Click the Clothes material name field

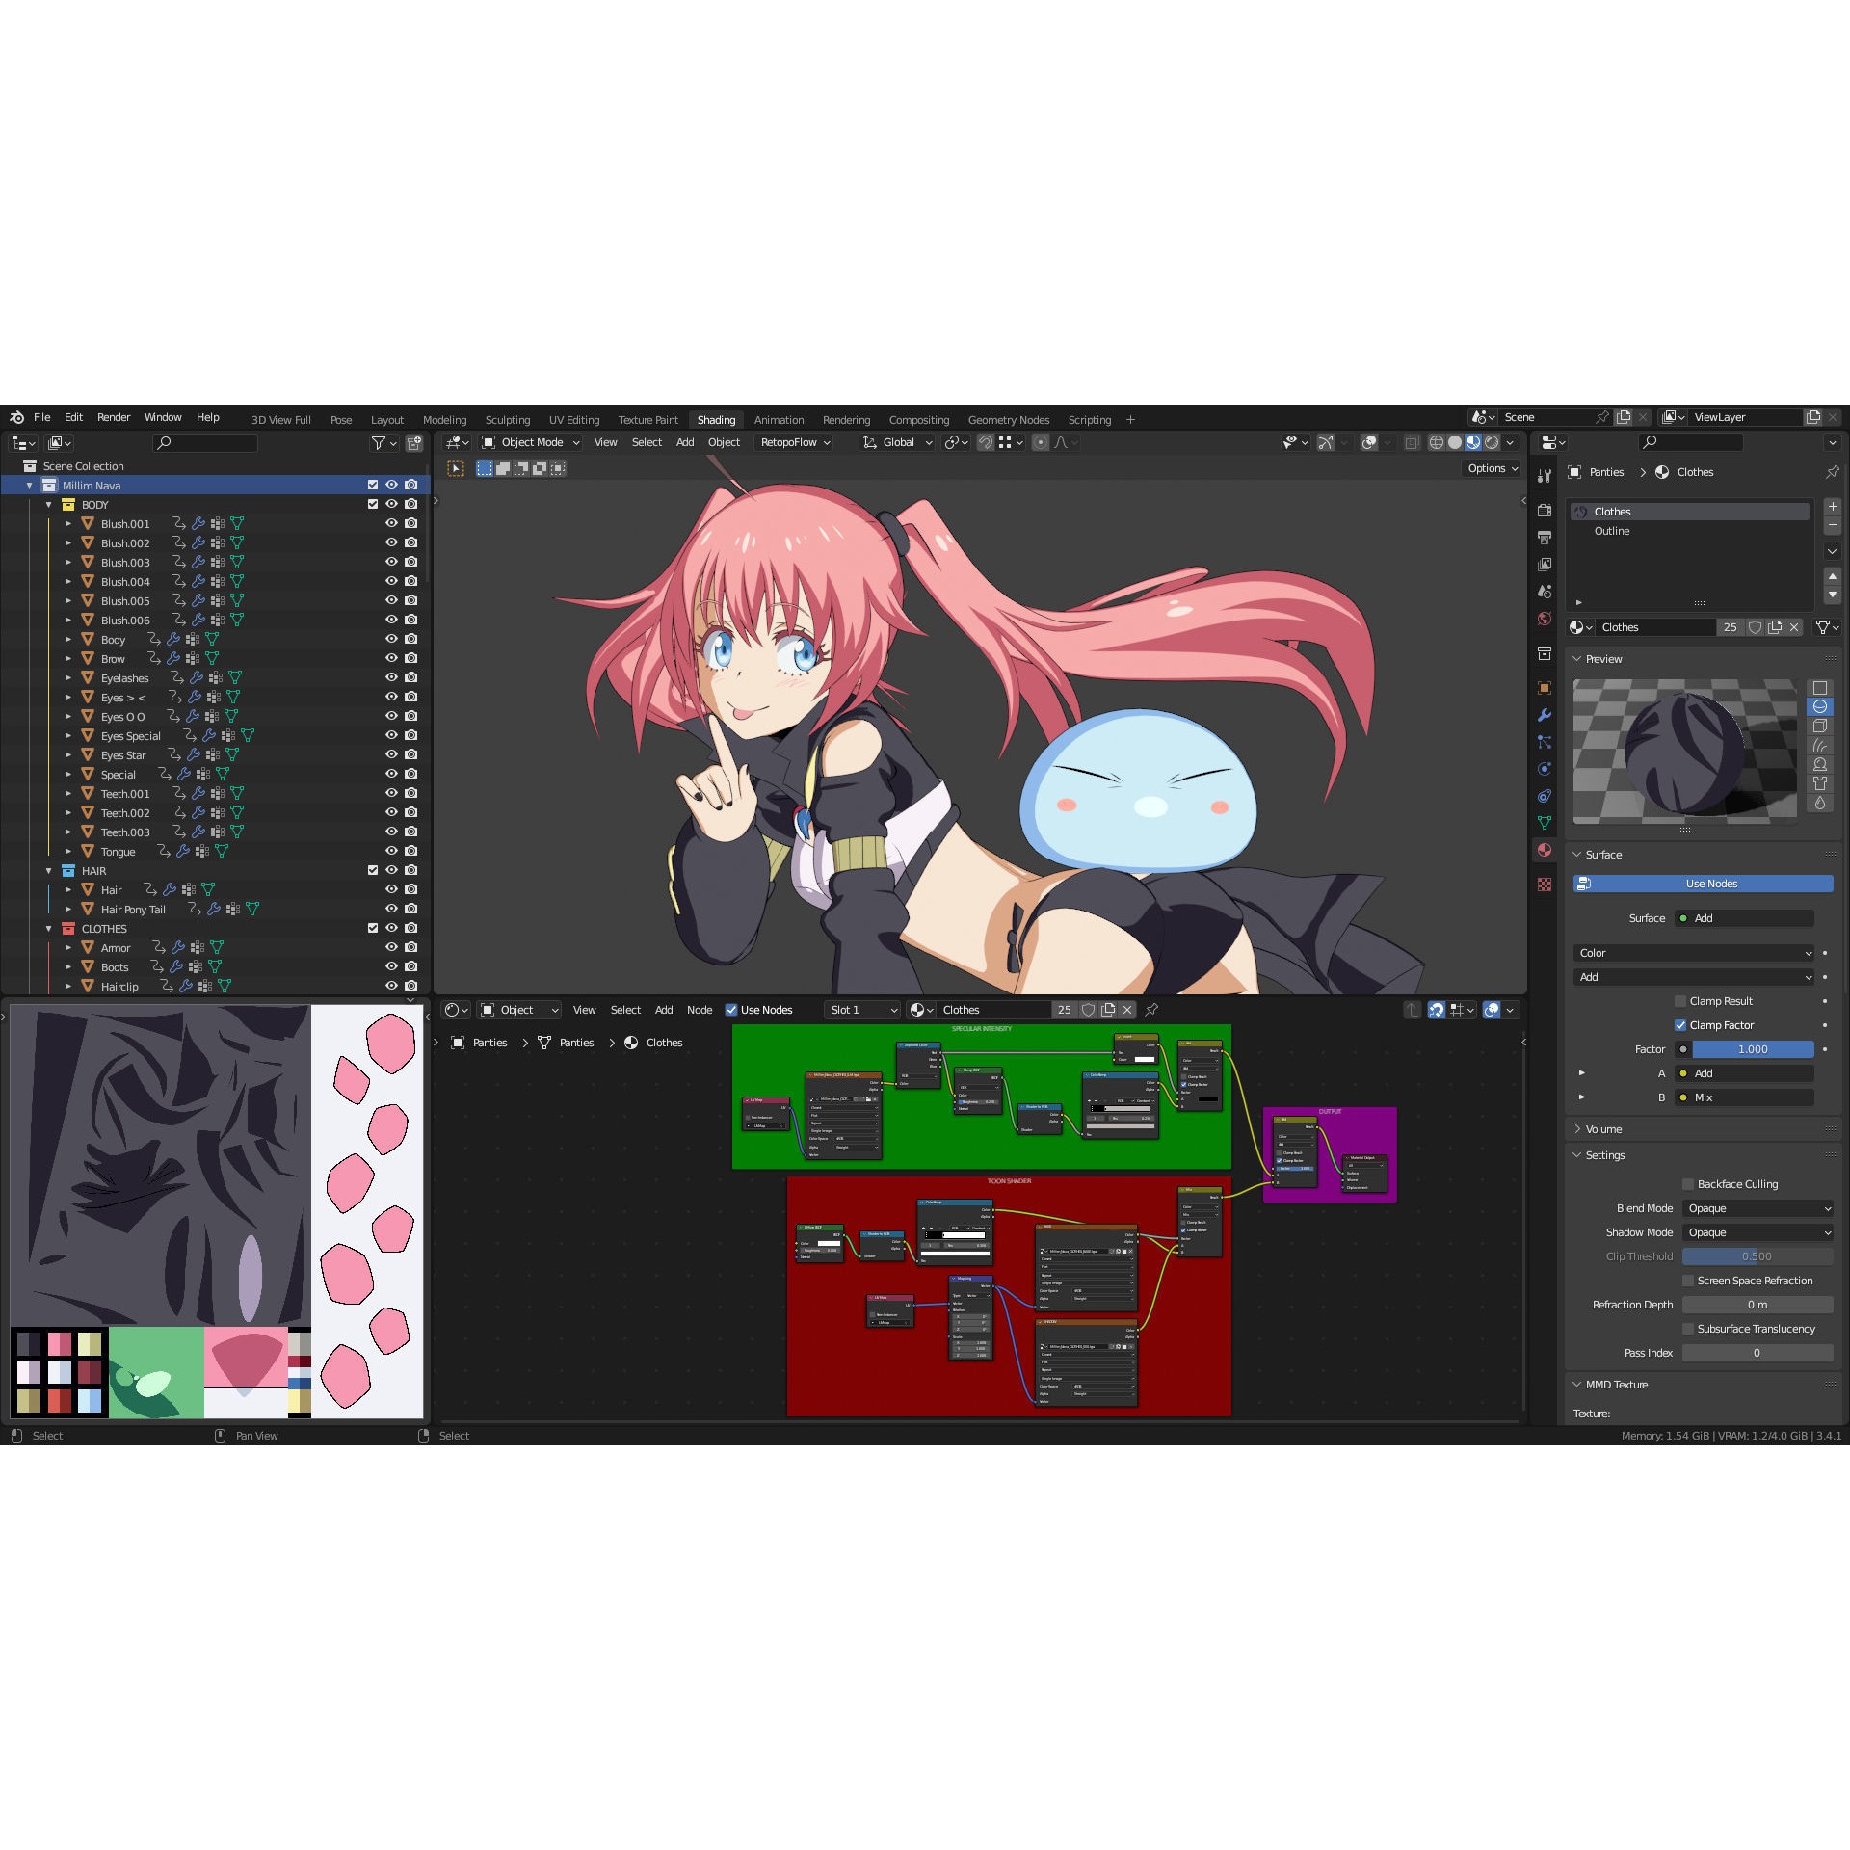point(1654,627)
